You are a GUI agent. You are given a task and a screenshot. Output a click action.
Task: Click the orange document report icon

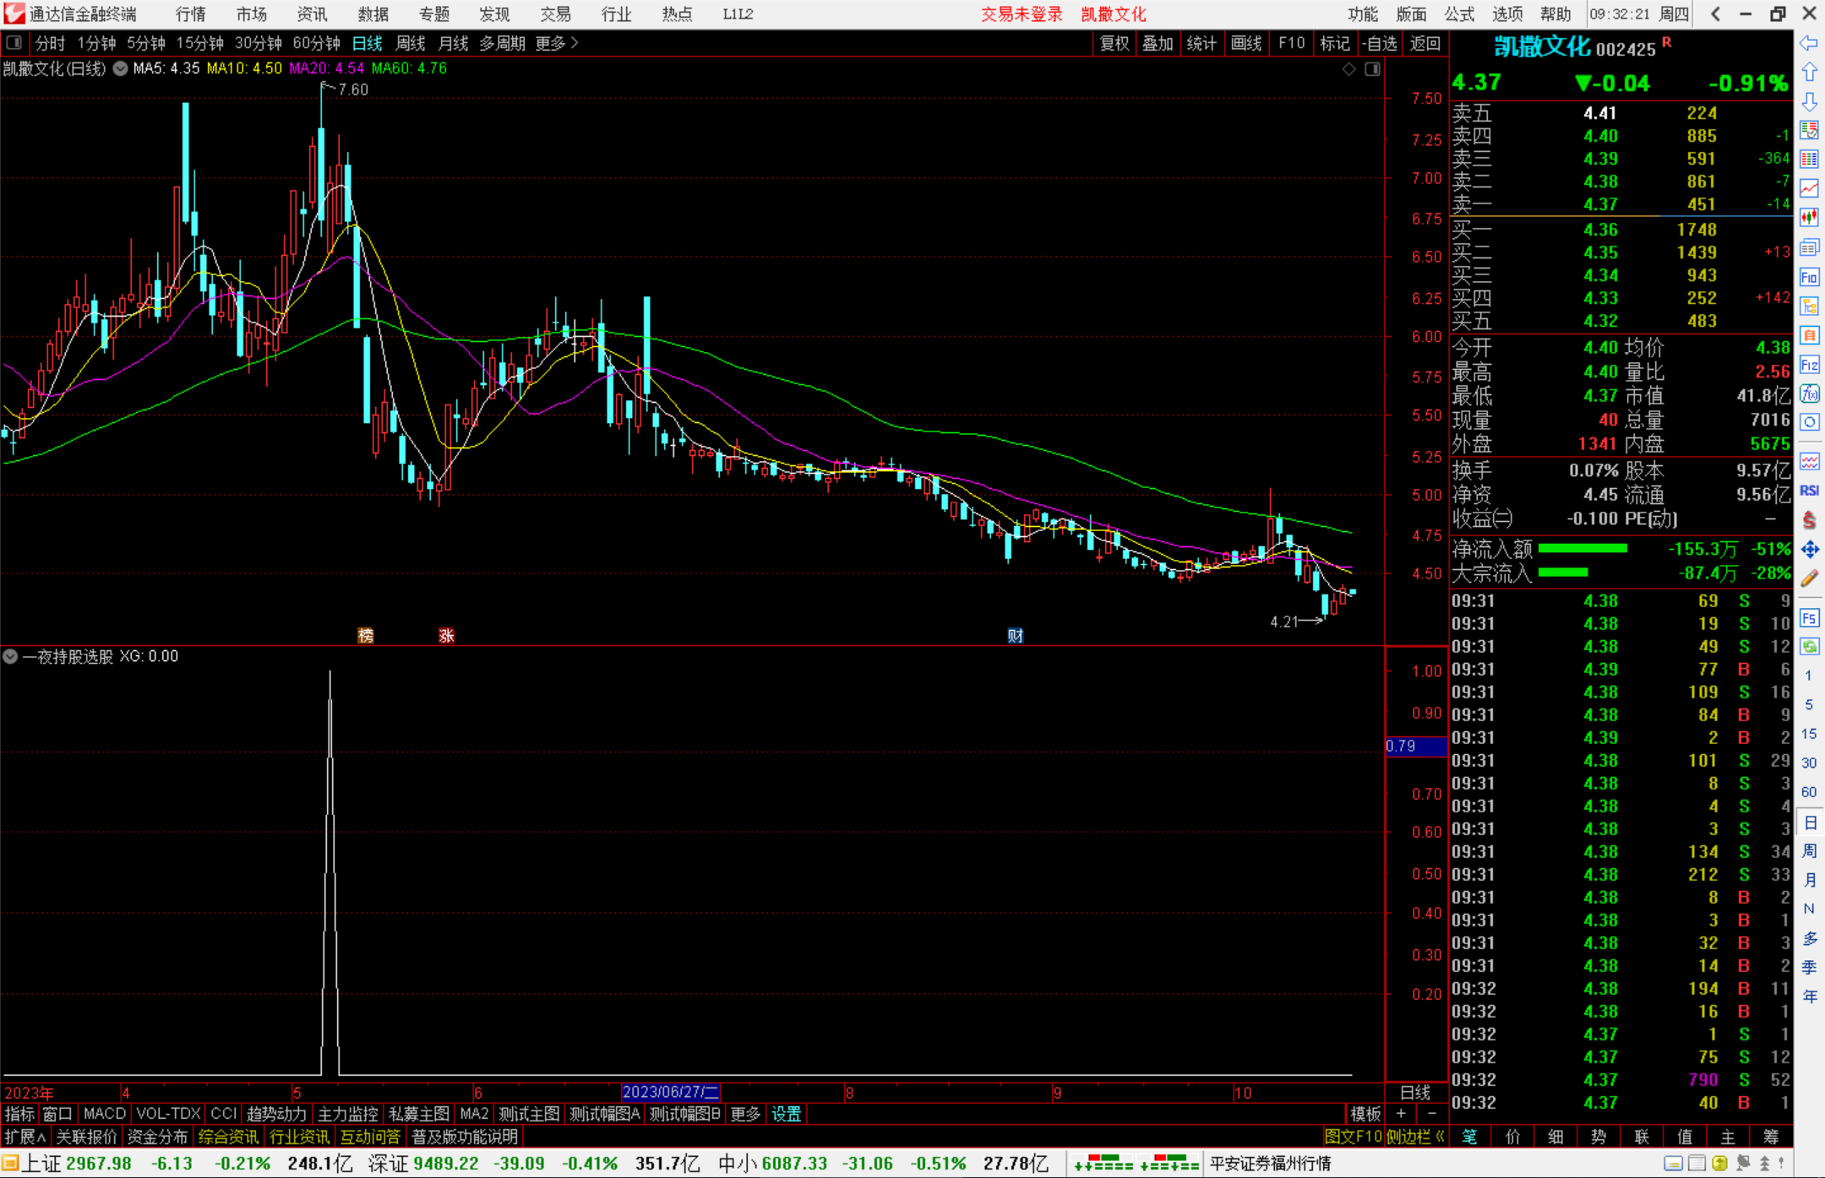[x=1809, y=335]
